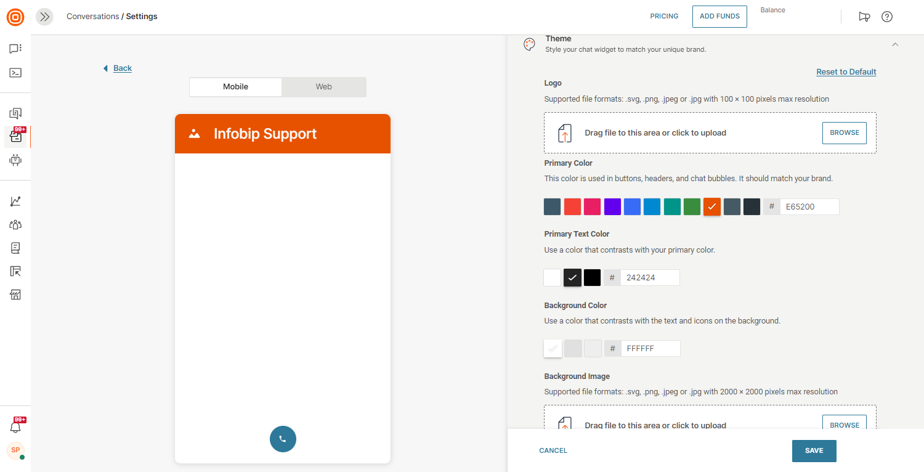Image resolution: width=924 pixels, height=472 pixels.
Task: Open the announcements megaphone icon
Action: click(864, 17)
